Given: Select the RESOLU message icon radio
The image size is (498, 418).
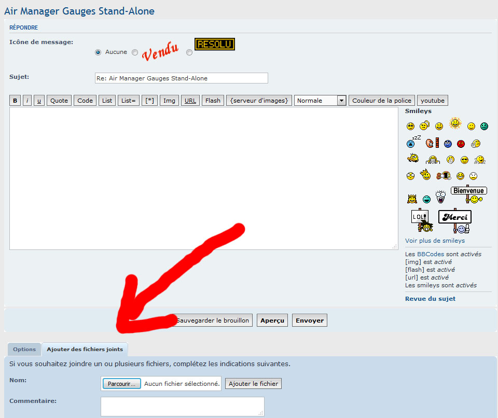Looking at the screenshot, I should click(x=189, y=52).
